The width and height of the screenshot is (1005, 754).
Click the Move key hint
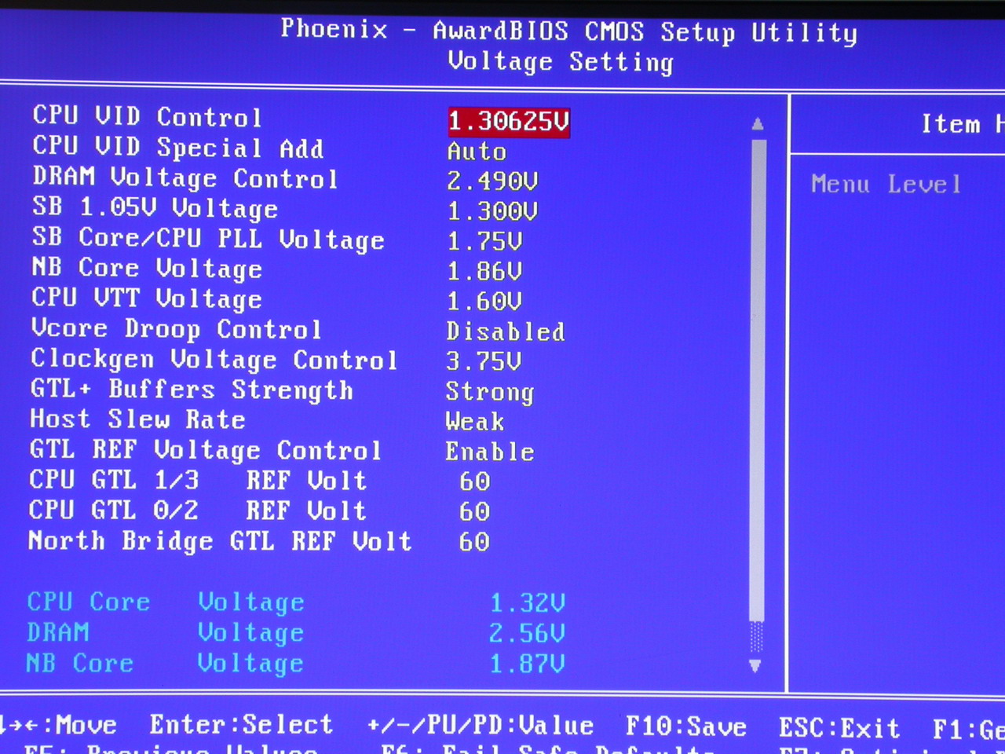59,723
